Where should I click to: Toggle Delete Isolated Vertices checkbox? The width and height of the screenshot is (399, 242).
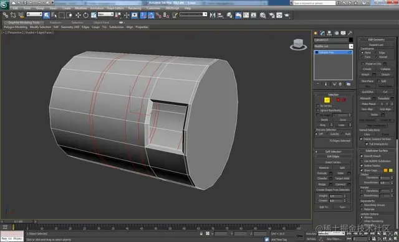[361, 139]
